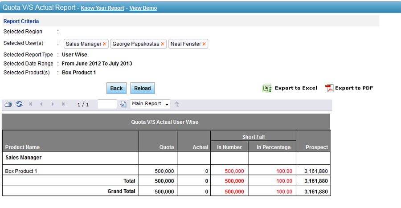The width and height of the screenshot is (401, 208).
Task: Go to first page of report
Action: click(30, 104)
